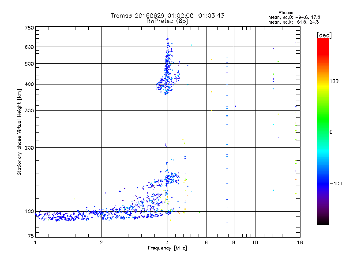
Task: Click the phase colorbar
Action: 323,131
